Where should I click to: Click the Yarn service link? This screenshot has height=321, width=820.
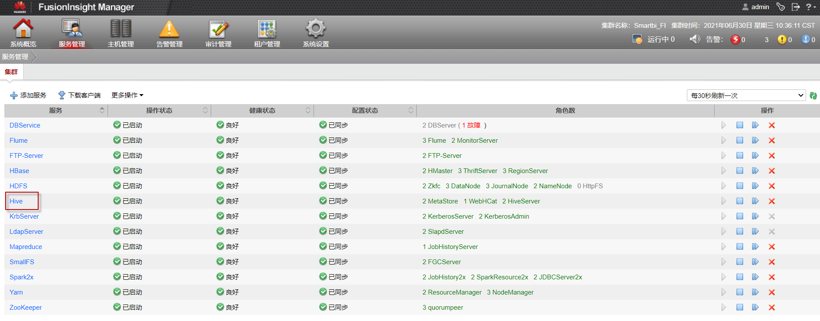click(x=16, y=292)
